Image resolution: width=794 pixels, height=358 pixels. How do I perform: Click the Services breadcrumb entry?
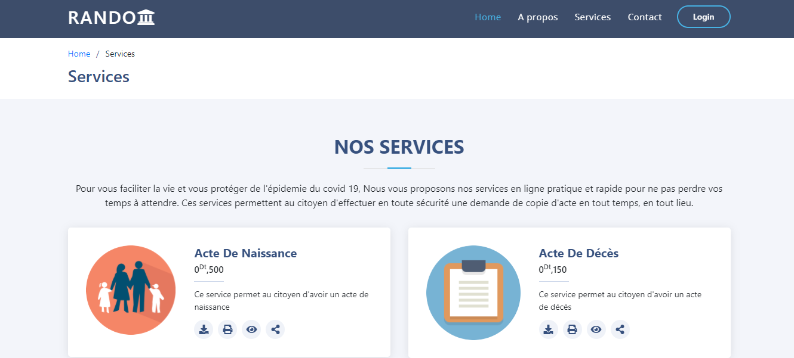click(x=119, y=54)
